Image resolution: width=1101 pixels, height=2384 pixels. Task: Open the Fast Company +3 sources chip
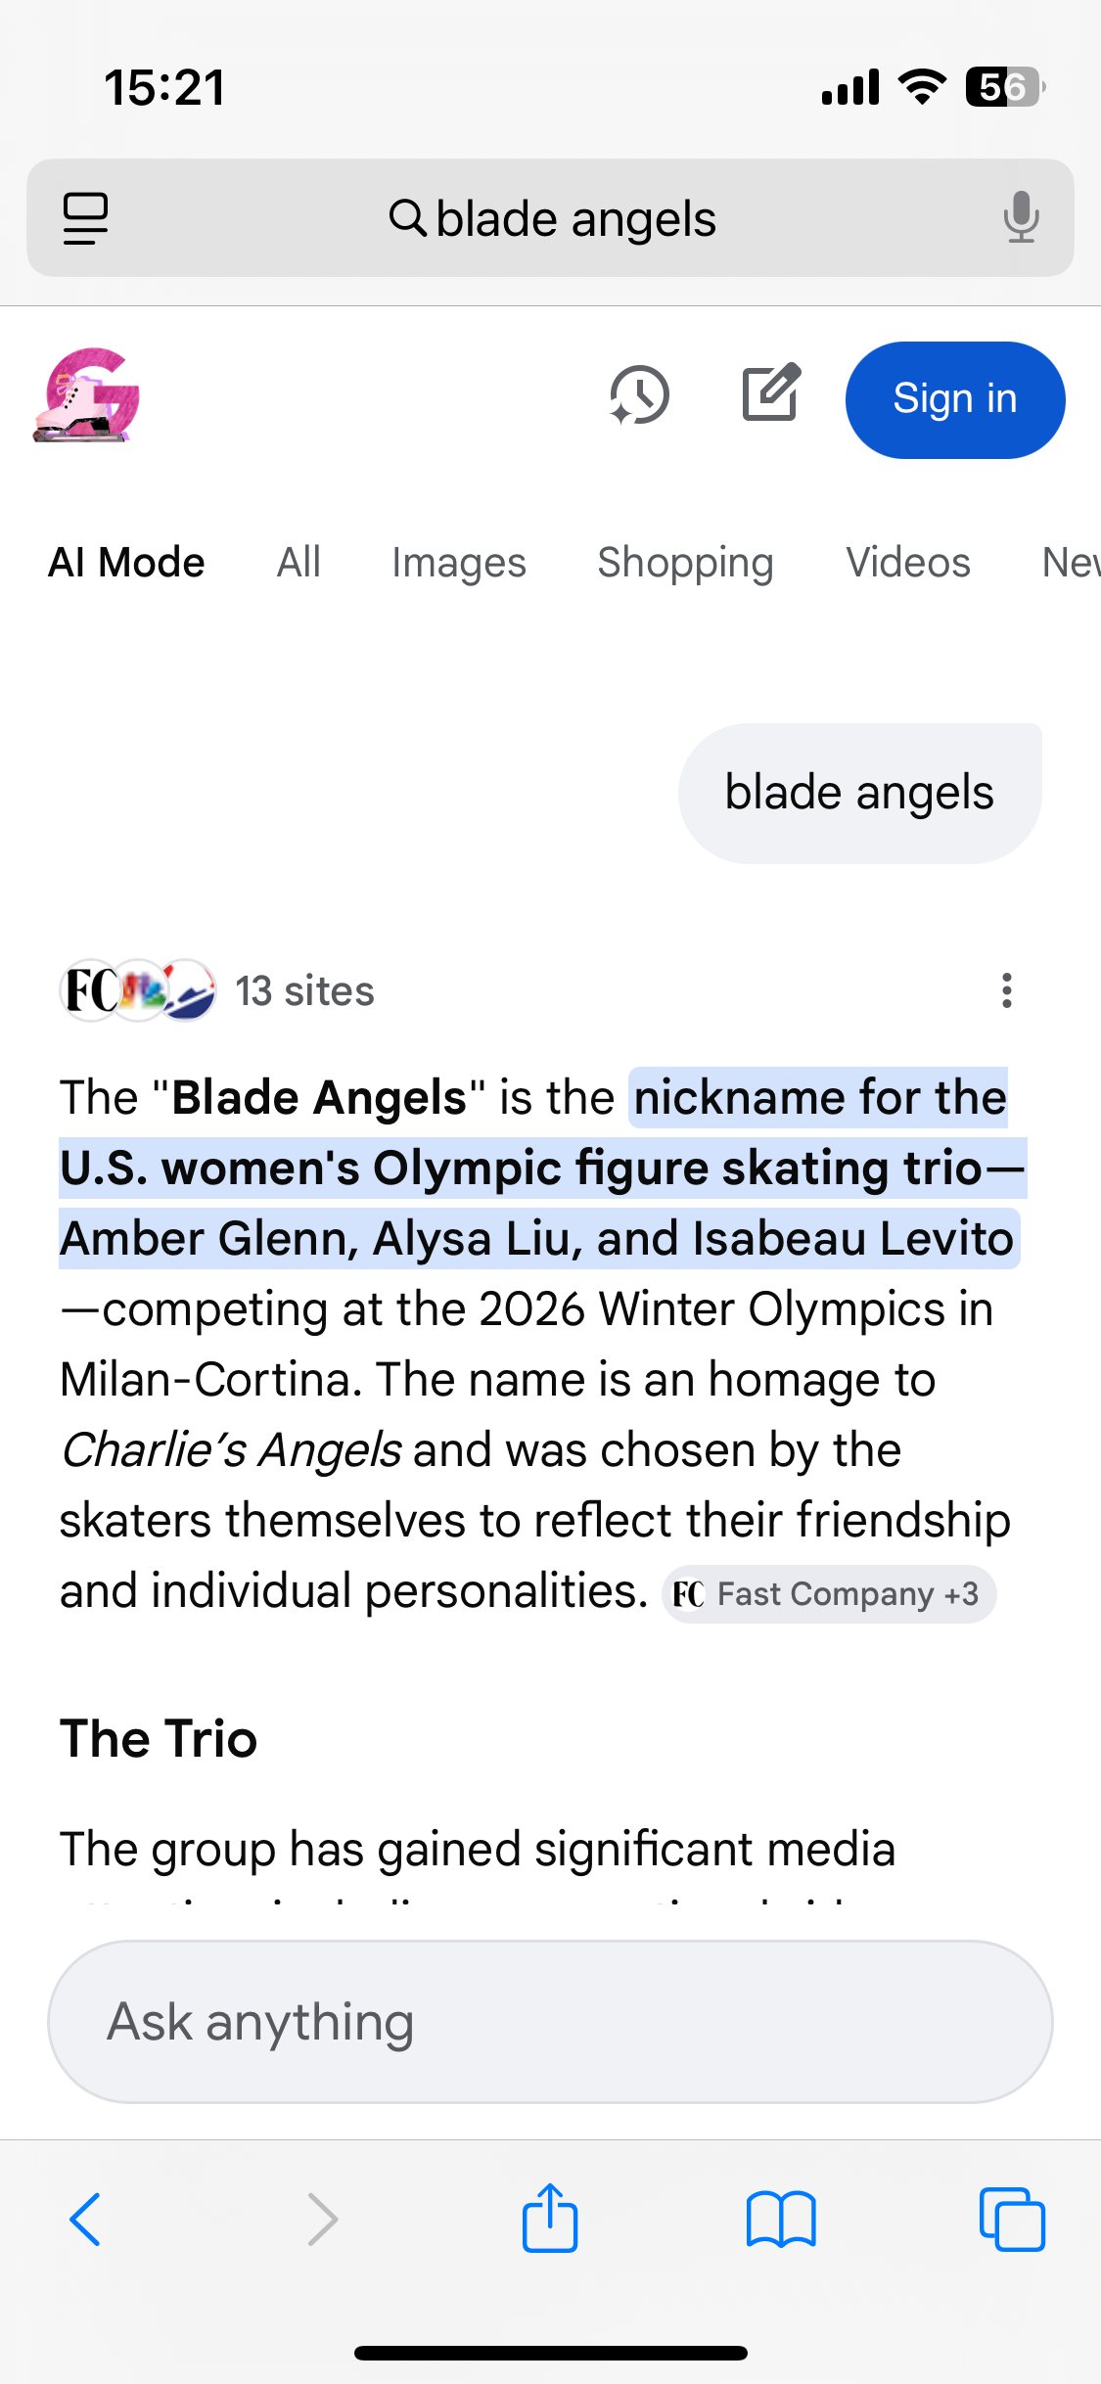(x=829, y=1594)
